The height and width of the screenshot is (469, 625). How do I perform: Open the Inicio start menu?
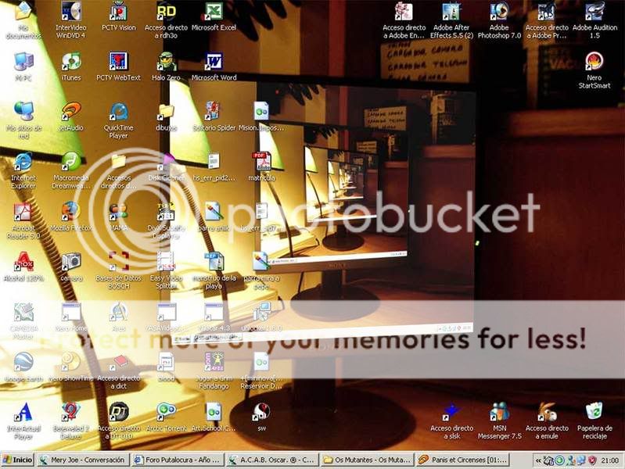click(18, 460)
